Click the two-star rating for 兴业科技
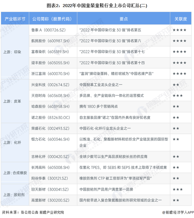Image resolution: width=194 pixels, height=218 pixels. pyautogui.click(x=176, y=85)
